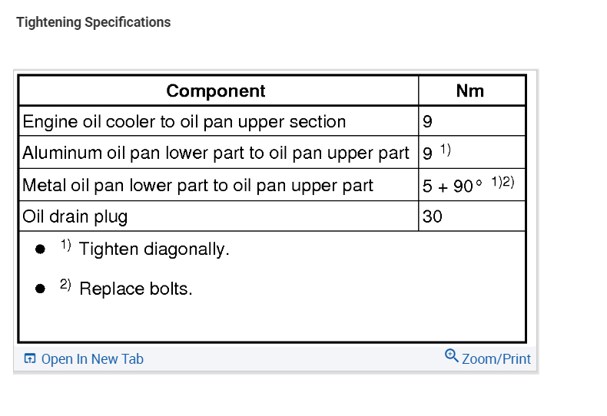Select the Component column header
The image size is (607, 416).
[x=216, y=91]
